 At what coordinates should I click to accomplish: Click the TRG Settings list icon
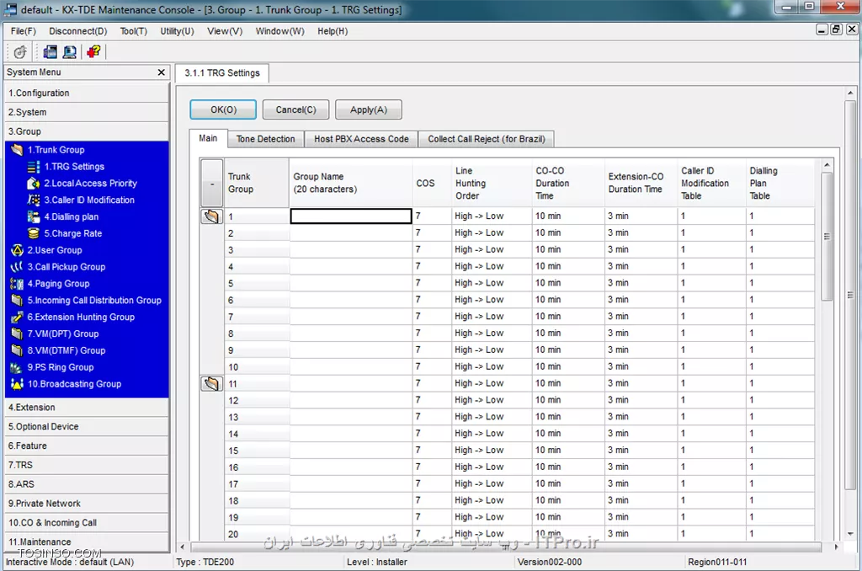pos(34,167)
